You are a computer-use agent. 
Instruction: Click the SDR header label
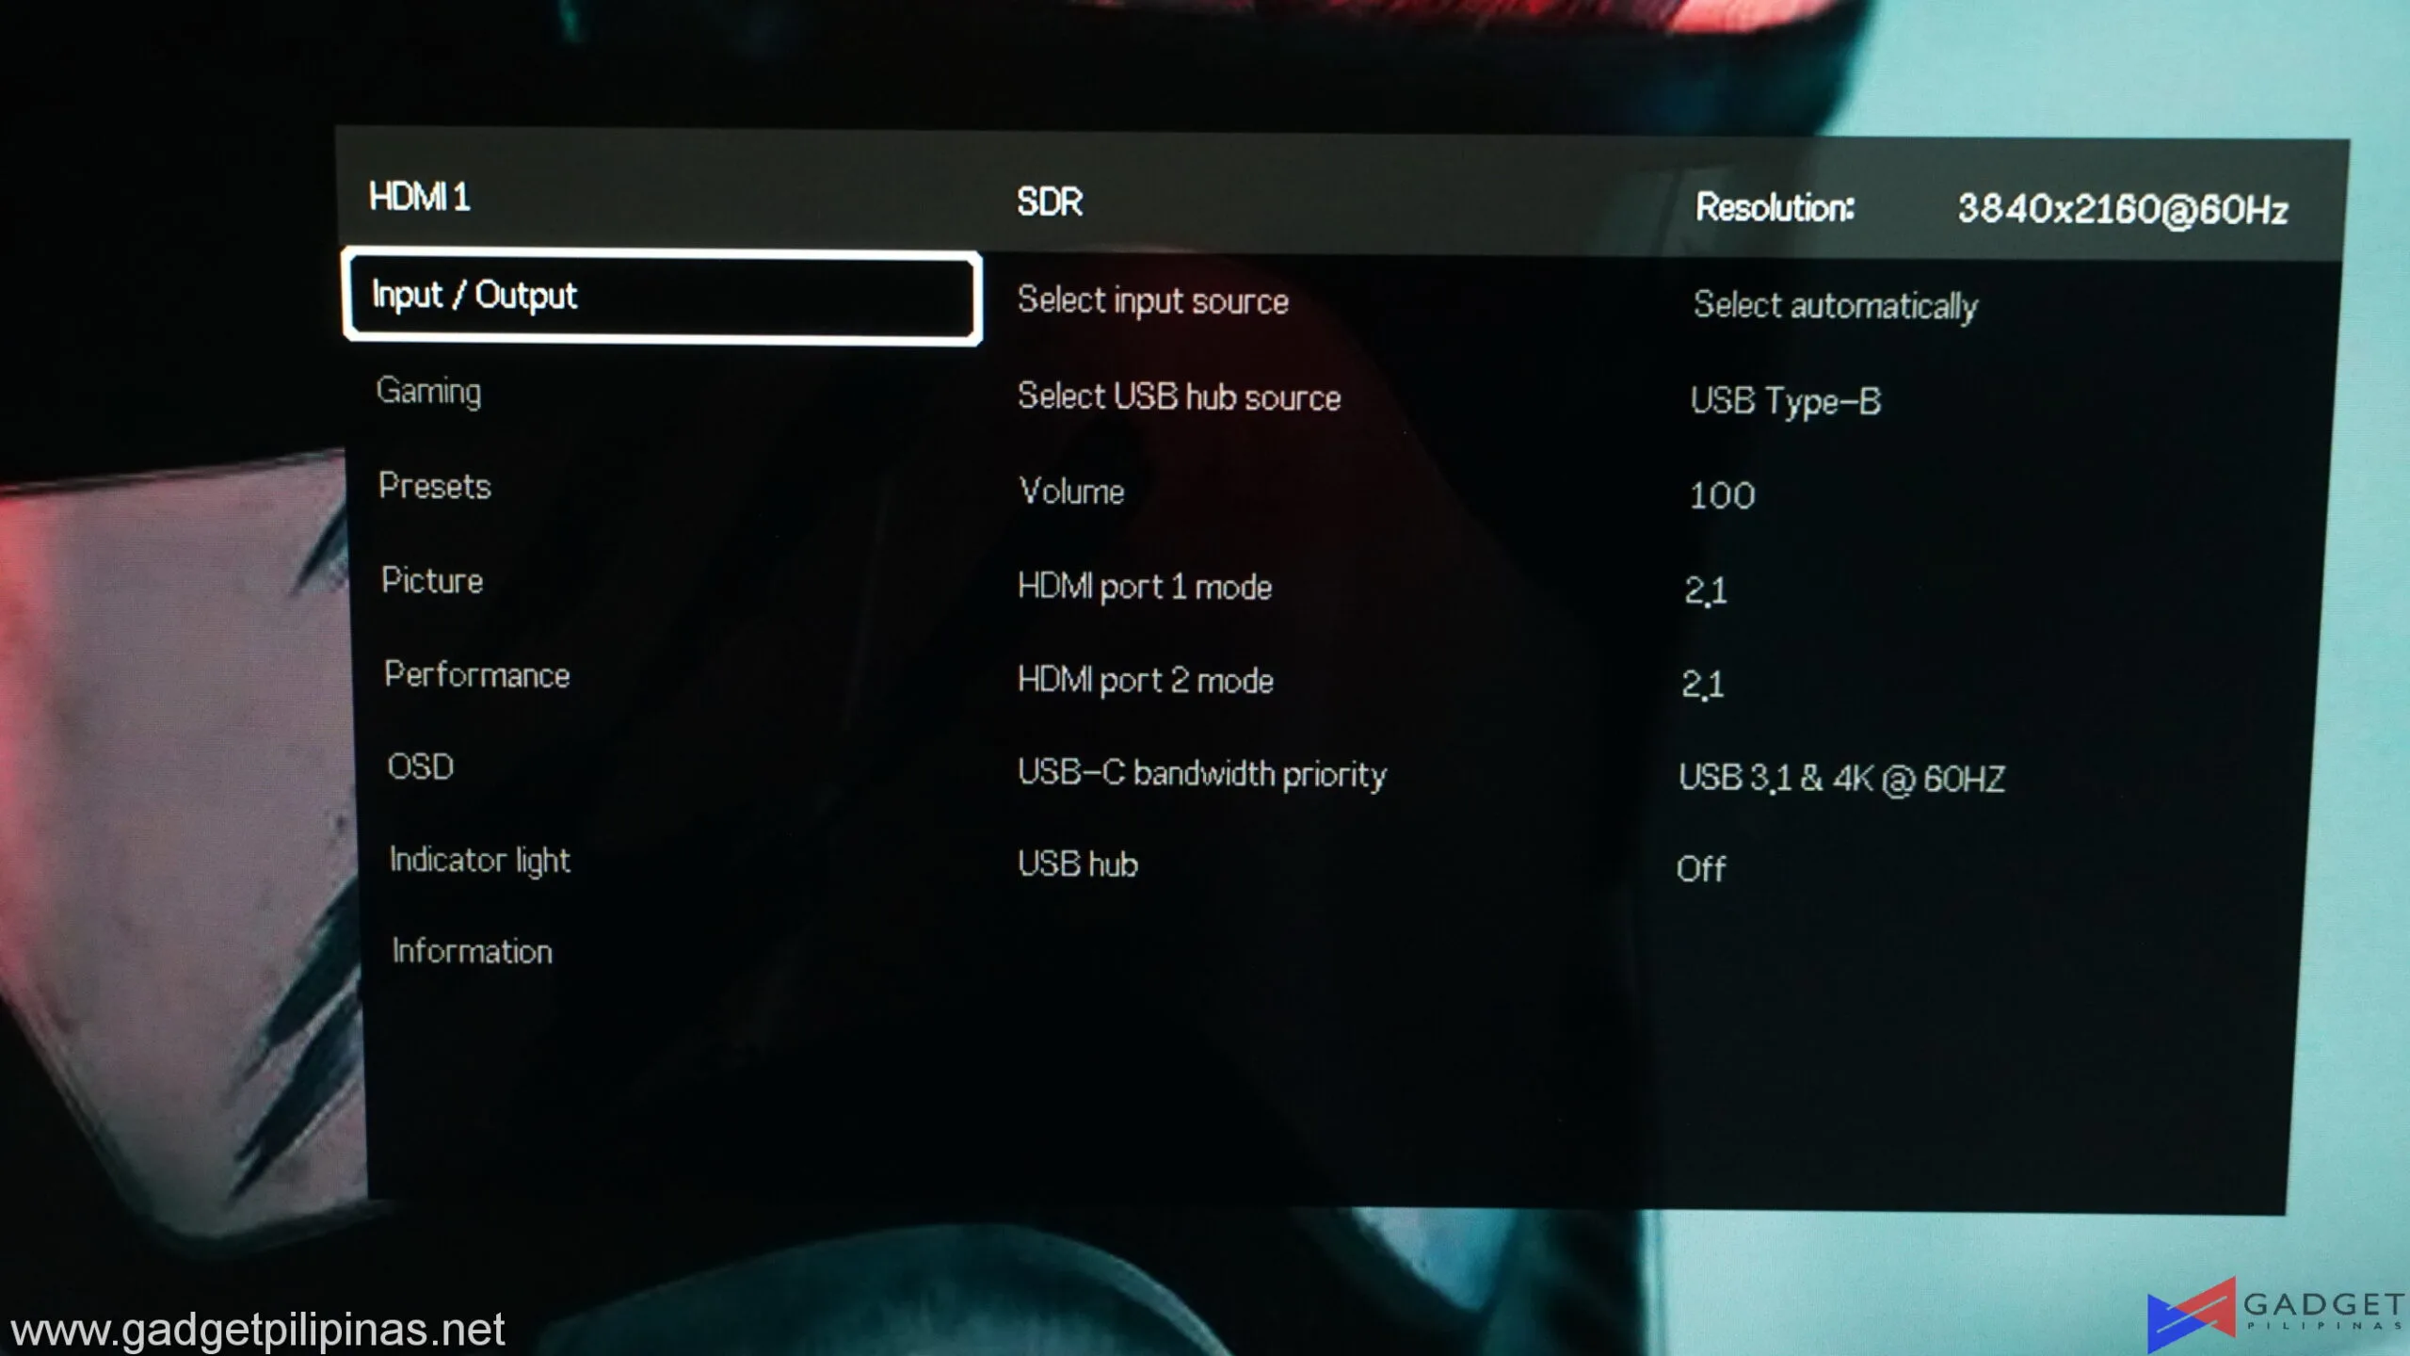click(1050, 202)
